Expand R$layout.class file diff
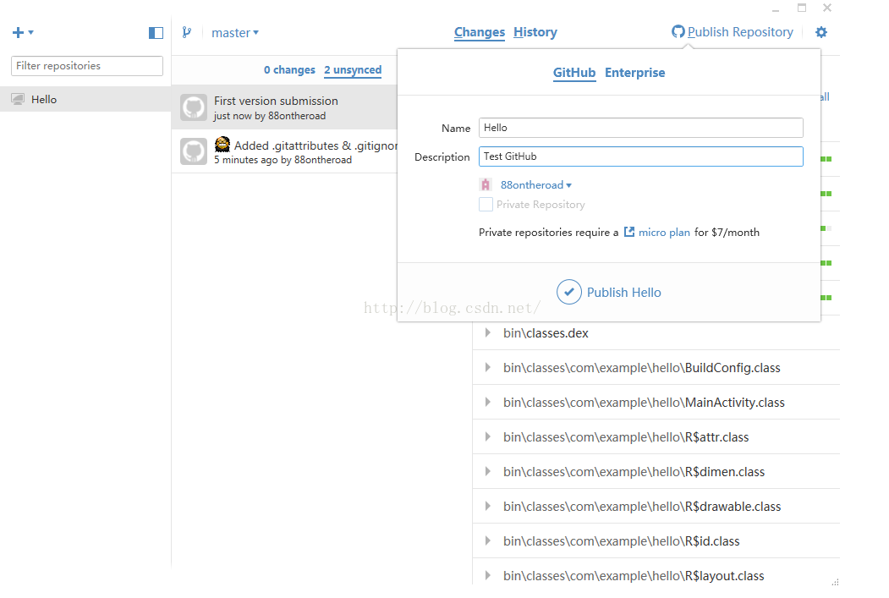 [x=487, y=575]
